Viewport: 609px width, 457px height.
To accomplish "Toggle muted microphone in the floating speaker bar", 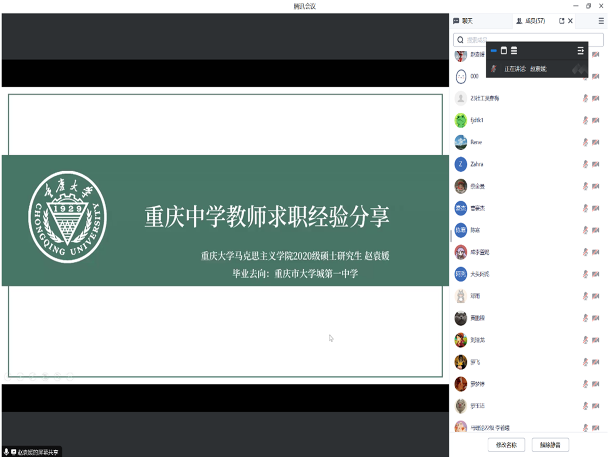I will click(494, 69).
